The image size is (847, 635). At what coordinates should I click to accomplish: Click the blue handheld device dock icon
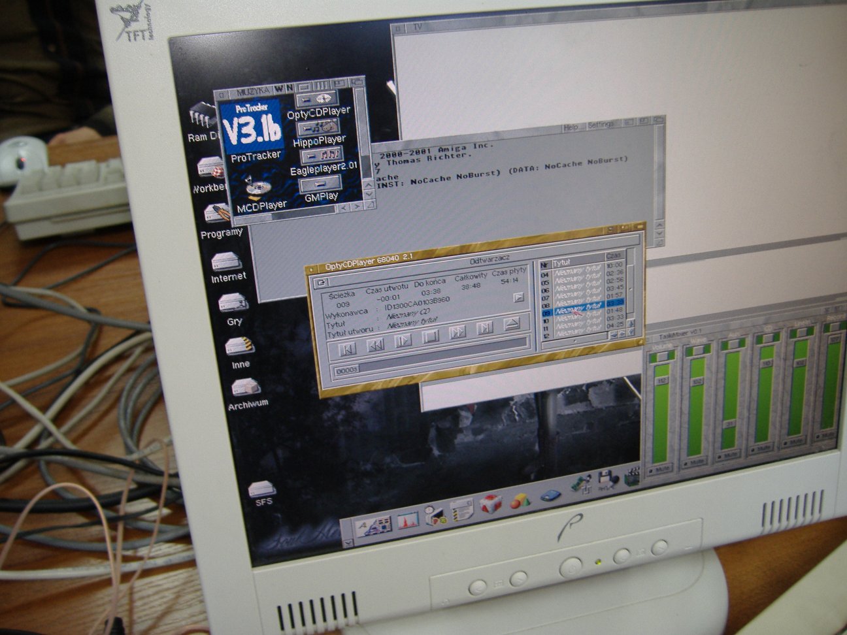click(x=550, y=495)
